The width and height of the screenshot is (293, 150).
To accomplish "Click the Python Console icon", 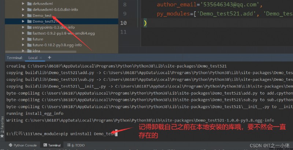I will pyautogui.click(x=11, y=145).
